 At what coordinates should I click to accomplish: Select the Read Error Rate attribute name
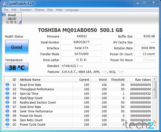click(30, 85)
